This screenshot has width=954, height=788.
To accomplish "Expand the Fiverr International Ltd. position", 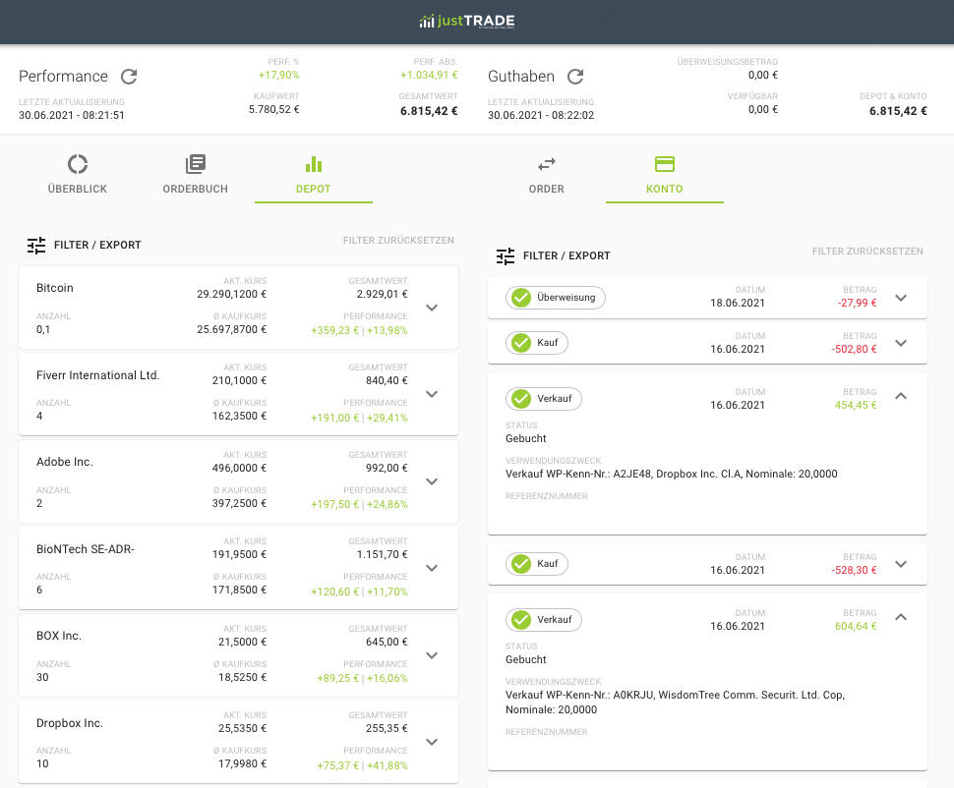I will (x=432, y=394).
